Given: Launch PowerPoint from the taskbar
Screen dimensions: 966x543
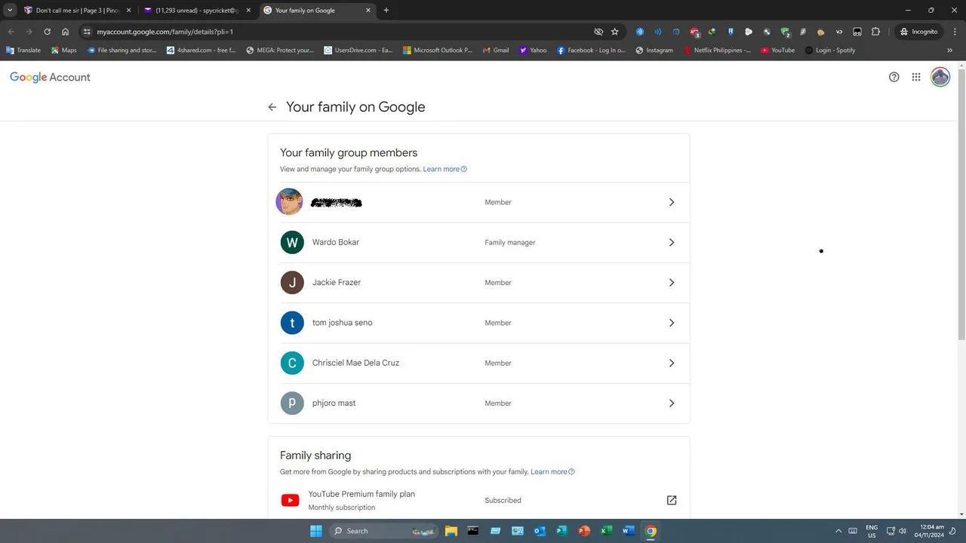Looking at the screenshot, I should tap(583, 531).
